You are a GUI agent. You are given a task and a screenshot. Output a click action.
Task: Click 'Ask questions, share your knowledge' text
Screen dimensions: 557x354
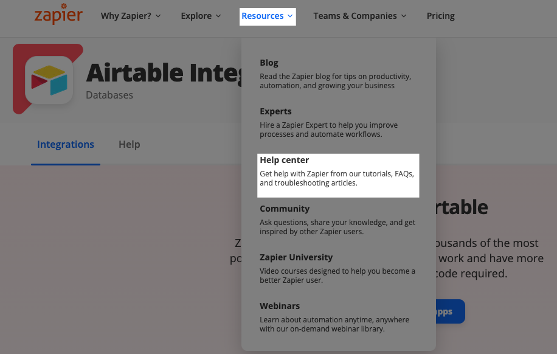[337, 227]
